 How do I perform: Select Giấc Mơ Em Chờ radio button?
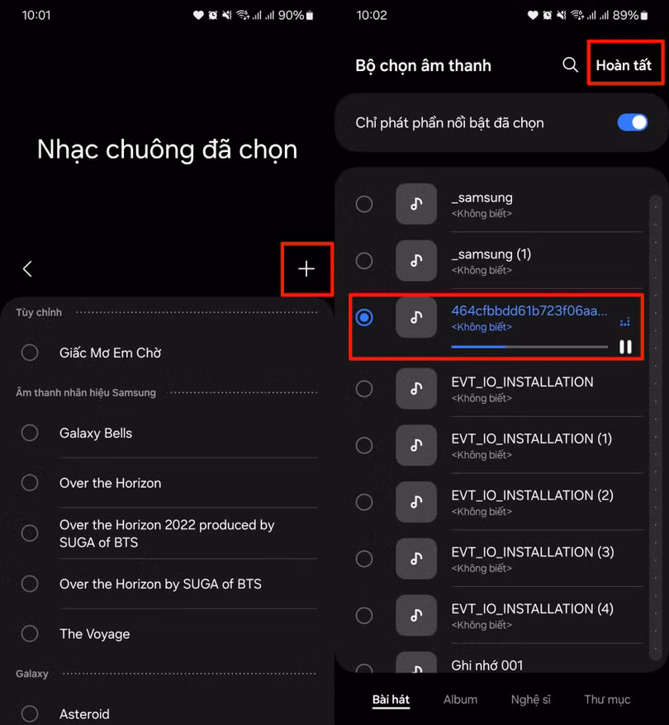pos(30,353)
